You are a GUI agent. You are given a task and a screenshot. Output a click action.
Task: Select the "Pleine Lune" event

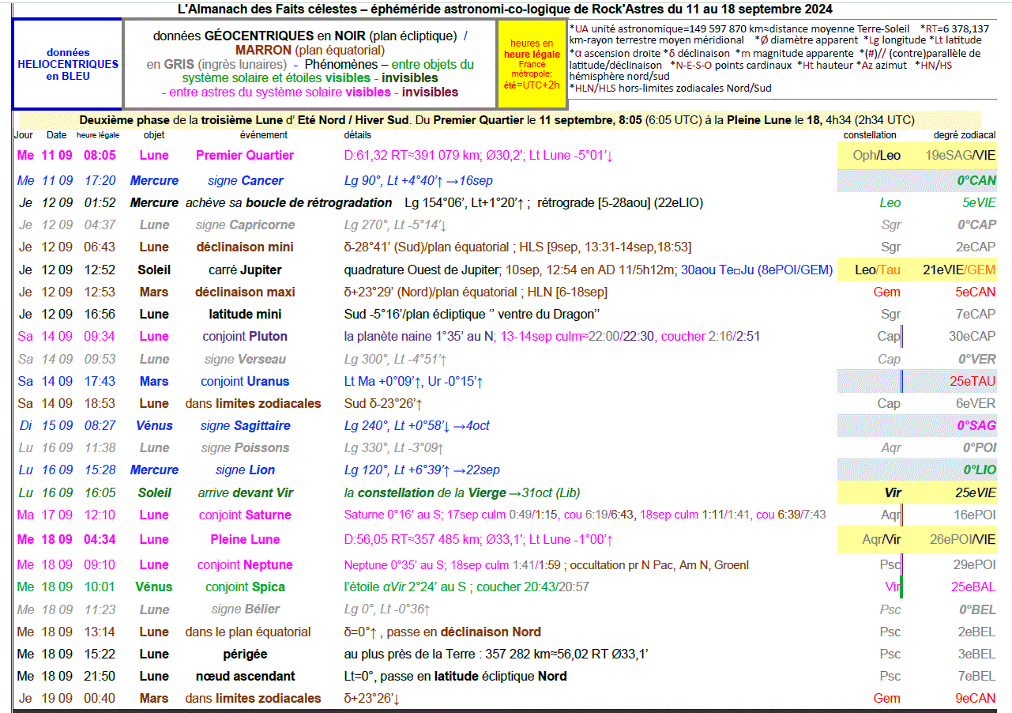pos(245,539)
